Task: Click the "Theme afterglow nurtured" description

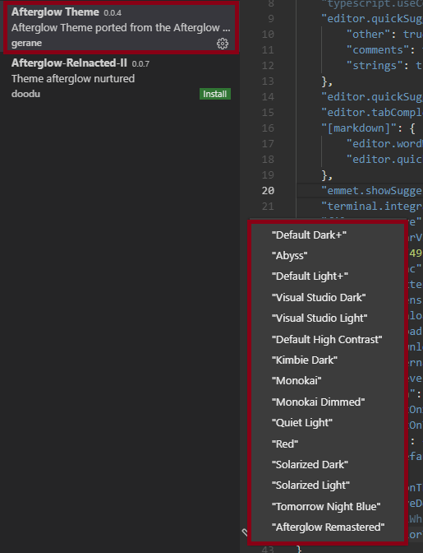Action: click(73, 78)
